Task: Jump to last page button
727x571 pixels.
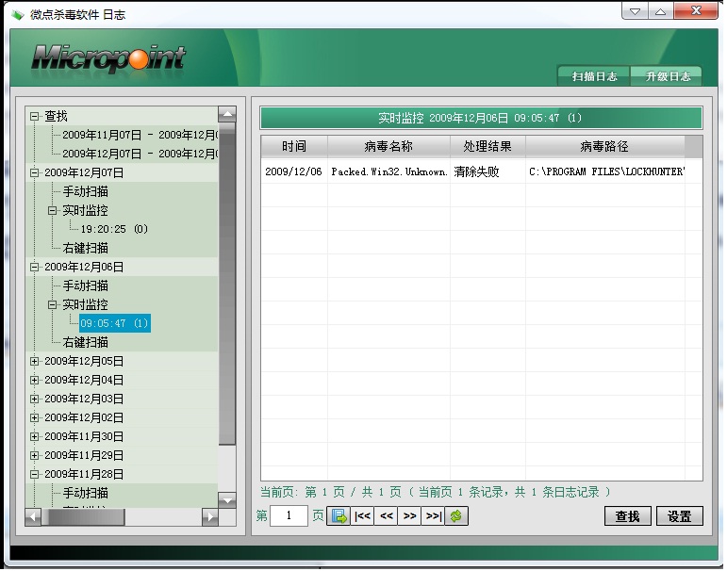Action: 433,515
